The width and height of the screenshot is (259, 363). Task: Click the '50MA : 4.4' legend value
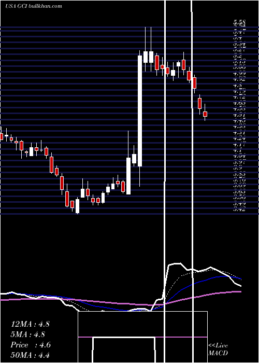coord(30,355)
